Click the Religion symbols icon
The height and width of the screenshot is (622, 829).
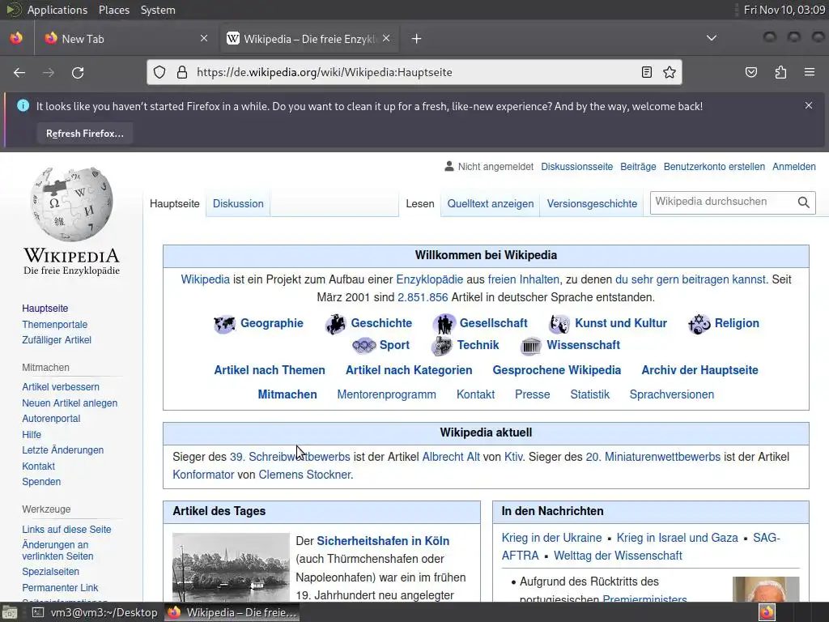(699, 324)
